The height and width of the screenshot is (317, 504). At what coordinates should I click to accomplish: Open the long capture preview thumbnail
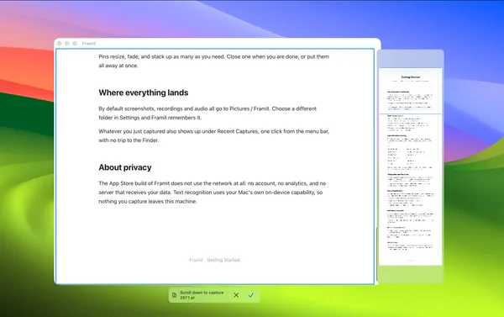[x=411, y=166]
